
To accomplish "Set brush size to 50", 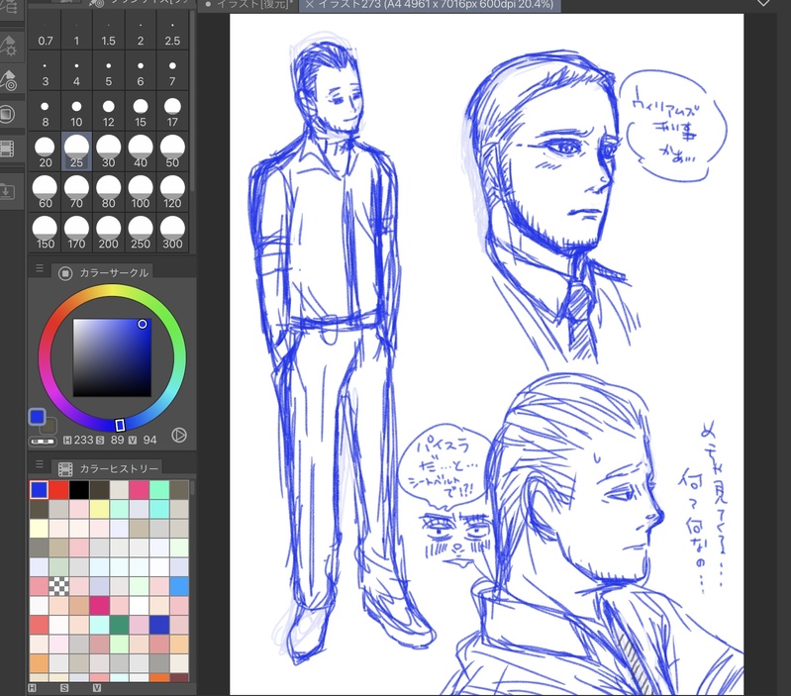I will (x=172, y=151).
